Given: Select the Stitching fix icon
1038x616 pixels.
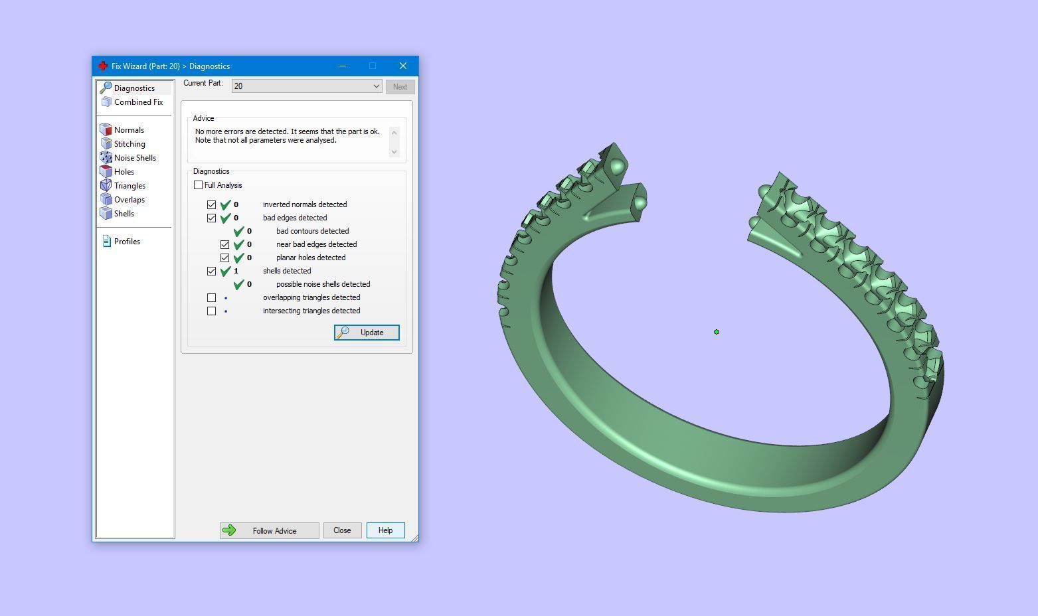Looking at the screenshot, I should [106, 143].
